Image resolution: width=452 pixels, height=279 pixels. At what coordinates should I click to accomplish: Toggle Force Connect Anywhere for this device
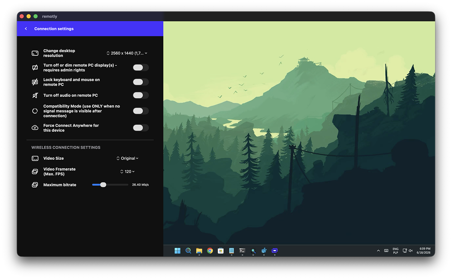coord(141,128)
